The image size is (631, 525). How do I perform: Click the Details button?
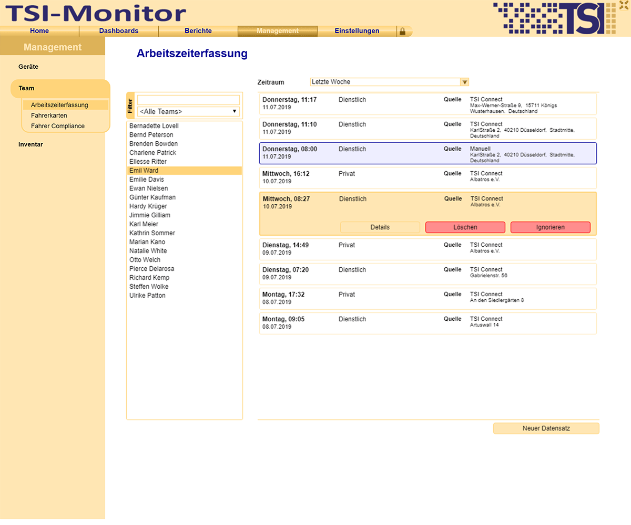point(380,227)
